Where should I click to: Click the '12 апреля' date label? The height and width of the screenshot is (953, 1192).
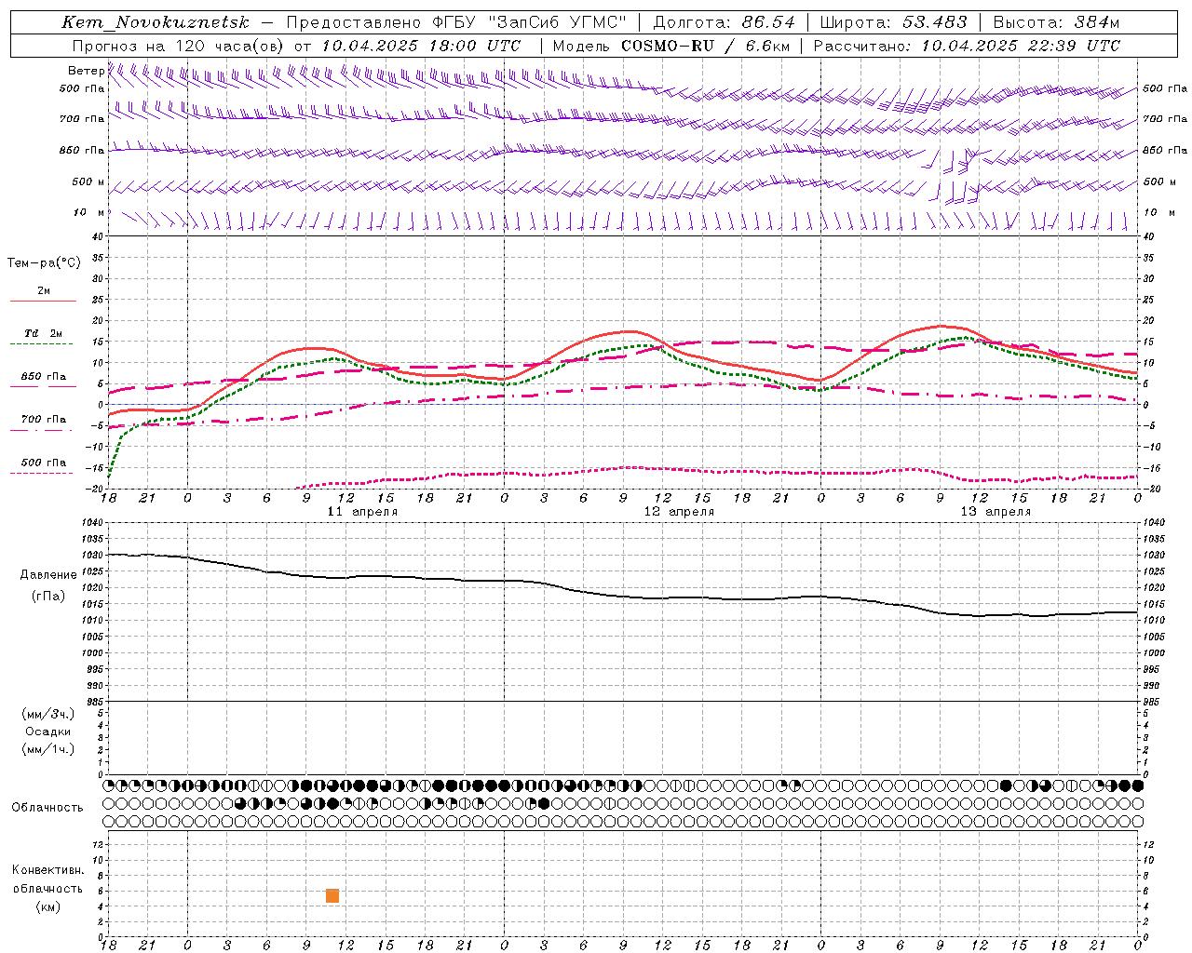[x=679, y=512]
